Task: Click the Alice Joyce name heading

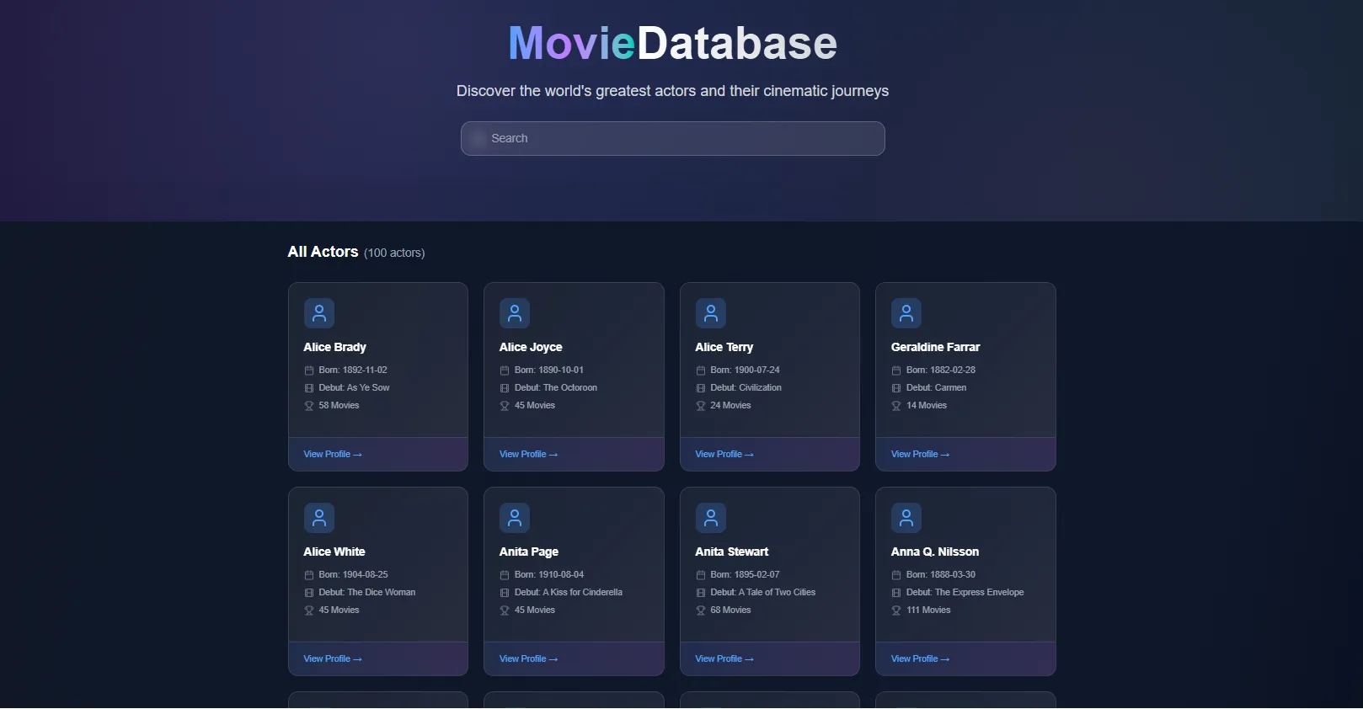Action: coord(531,347)
